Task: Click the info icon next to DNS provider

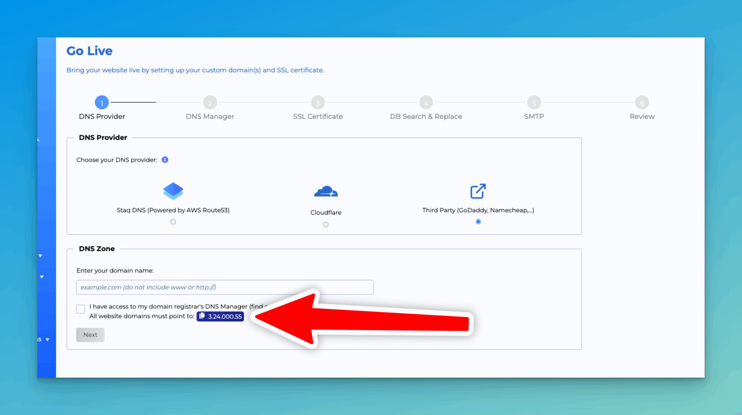Action: click(165, 159)
